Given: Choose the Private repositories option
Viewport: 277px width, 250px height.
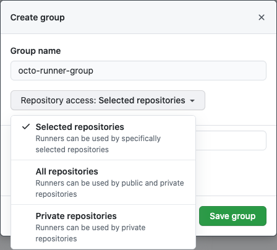Looking at the screenshot, I should 103,227.
